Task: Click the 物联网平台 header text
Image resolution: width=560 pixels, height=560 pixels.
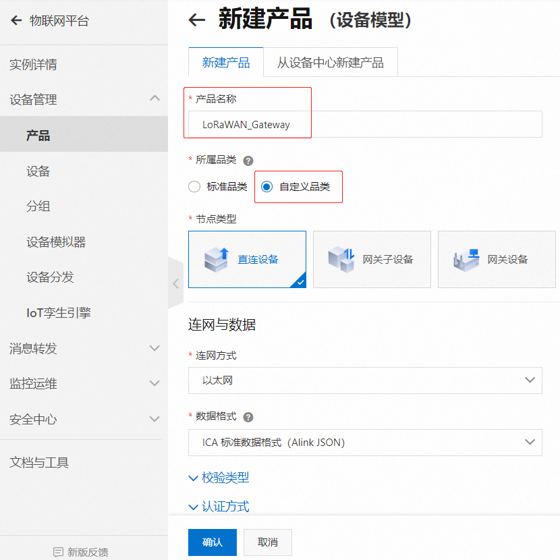Action: 59,21
